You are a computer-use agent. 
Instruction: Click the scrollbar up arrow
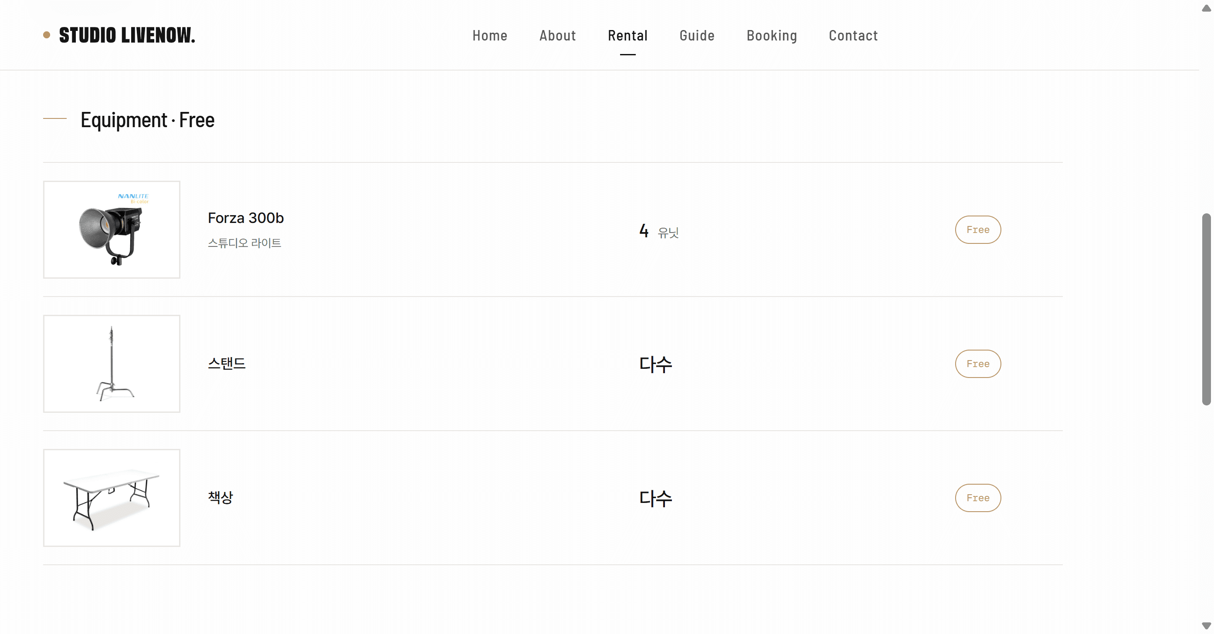(1206, 8)
